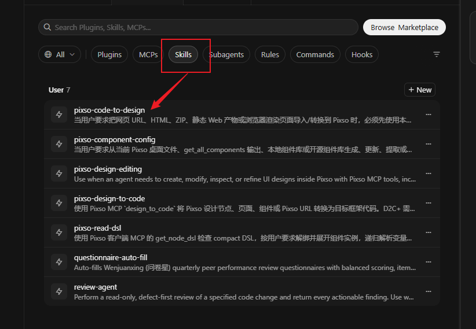Open the filter options icon
The height and width of the screenshot is (329, 476).
point(437,54)
